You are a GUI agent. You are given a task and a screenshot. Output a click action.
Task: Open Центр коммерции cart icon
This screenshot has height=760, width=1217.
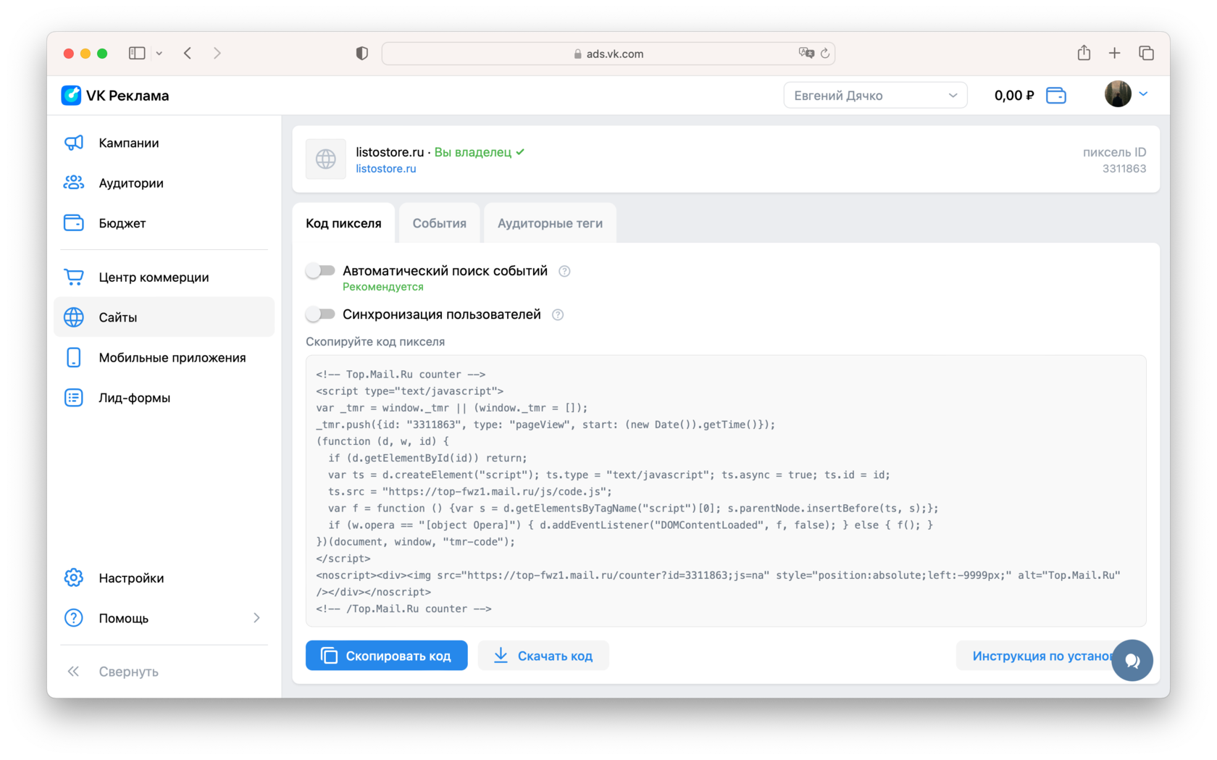74,277
